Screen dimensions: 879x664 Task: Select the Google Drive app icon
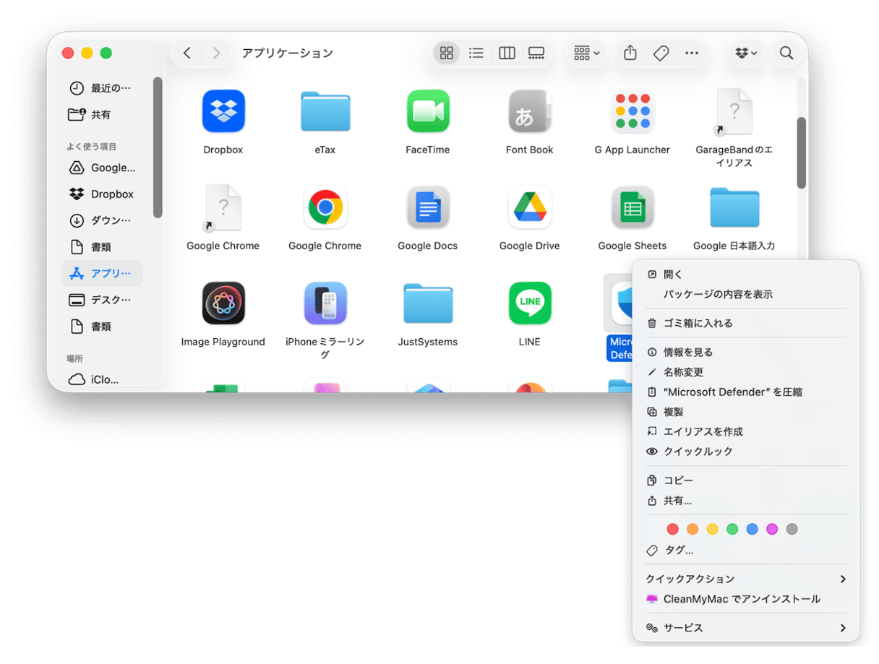(530, 208)
